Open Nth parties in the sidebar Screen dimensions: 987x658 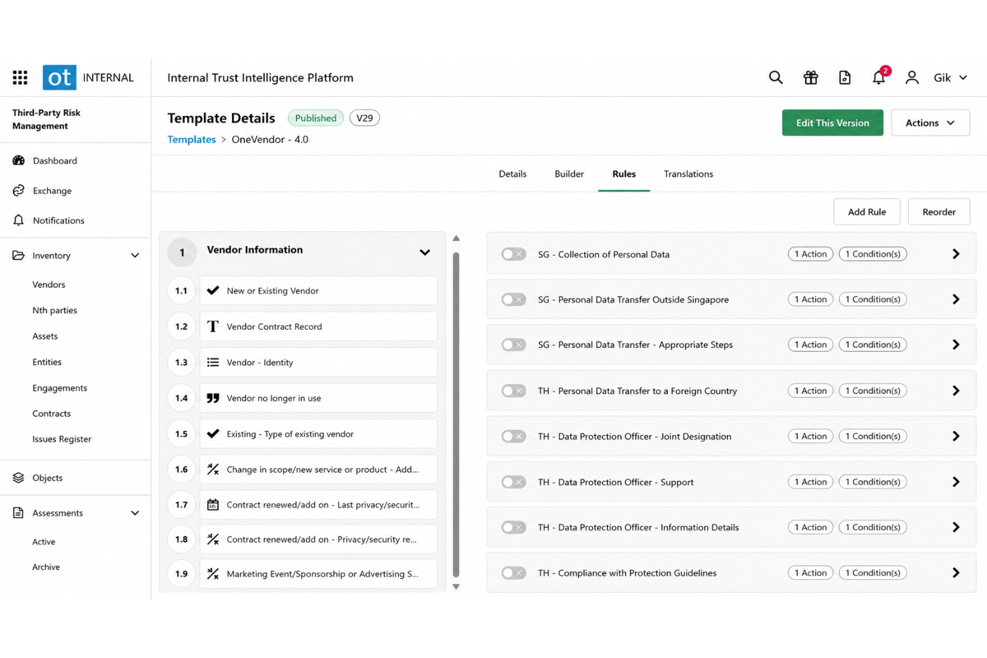click(55, 311)
